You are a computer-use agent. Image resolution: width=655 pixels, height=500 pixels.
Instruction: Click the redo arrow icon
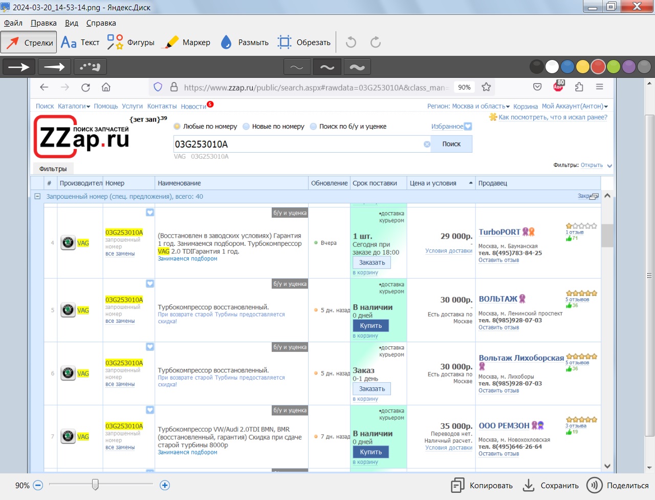click(x=376, y=42)
